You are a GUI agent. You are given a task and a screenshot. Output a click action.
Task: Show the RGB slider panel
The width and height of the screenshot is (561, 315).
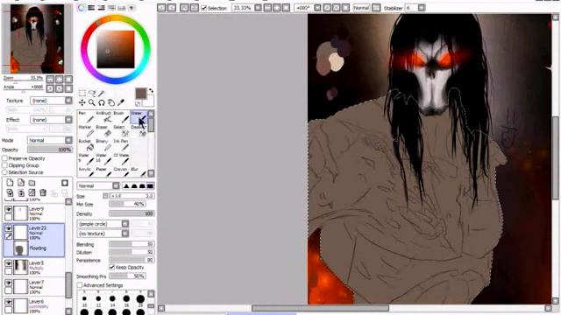(x=91, y=8)
